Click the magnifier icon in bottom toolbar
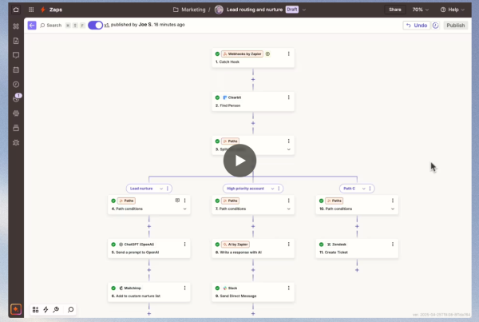The height and width of the screenshot is (322, 479). pos(70,309)
